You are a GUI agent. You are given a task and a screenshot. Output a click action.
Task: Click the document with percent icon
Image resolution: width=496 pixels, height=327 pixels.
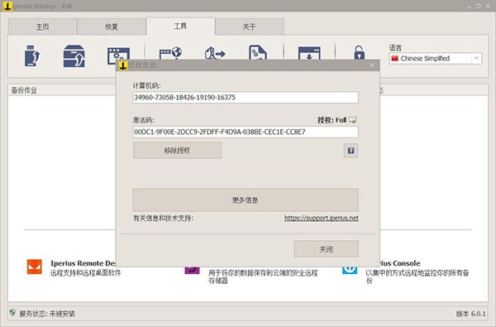(x=258, y=52)
